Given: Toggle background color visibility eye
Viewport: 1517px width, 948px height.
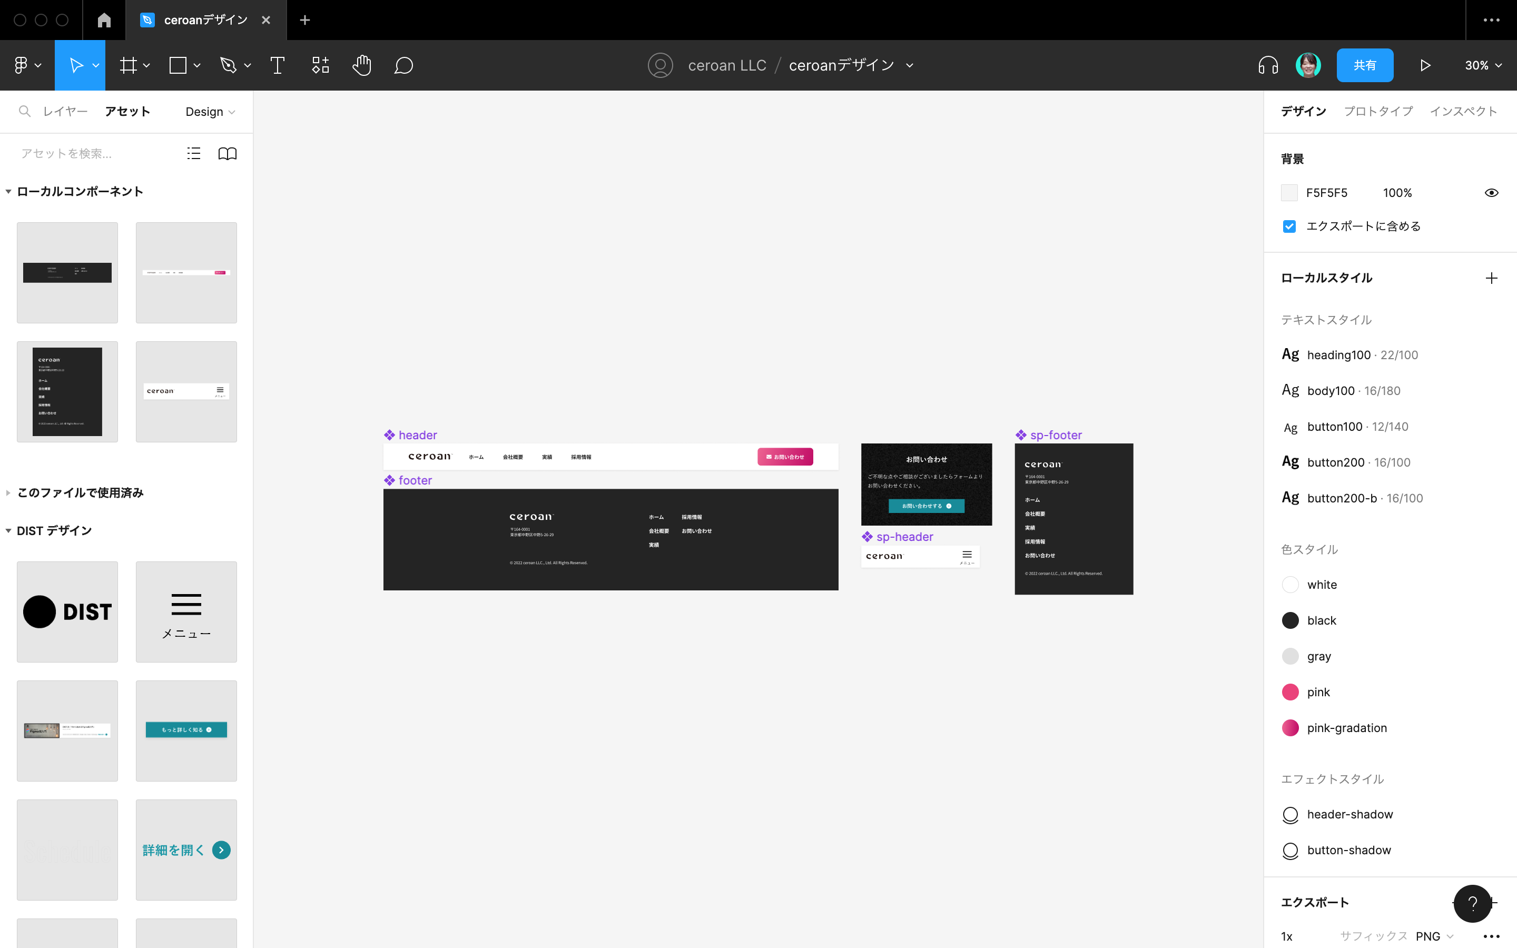Looking at the screenshot, I should coord(1491,192).
